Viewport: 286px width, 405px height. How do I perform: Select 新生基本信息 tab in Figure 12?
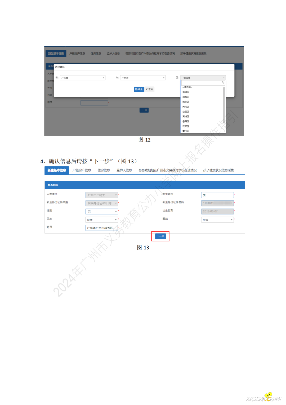56,54
